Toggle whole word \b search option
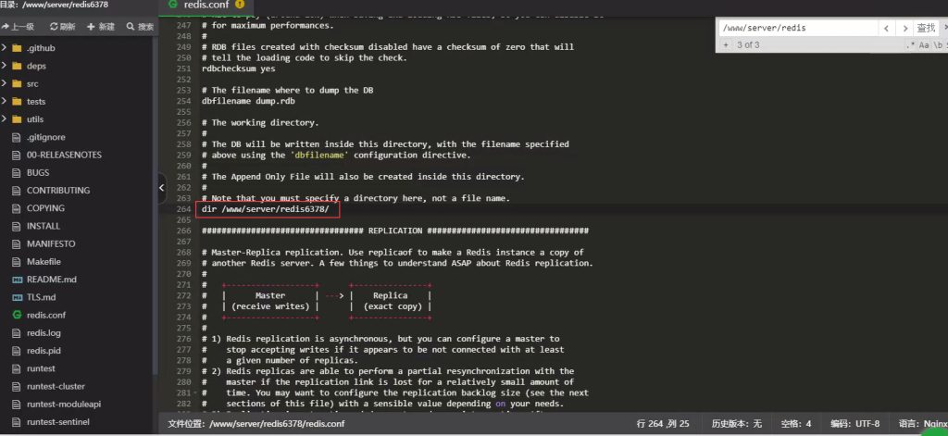948x436 pixels. [x=939, y=44]
